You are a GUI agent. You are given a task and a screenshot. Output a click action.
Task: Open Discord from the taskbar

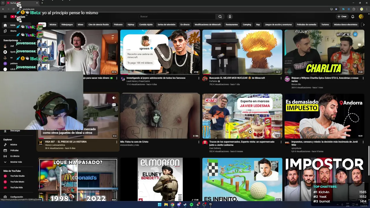(x=179, y=205)
